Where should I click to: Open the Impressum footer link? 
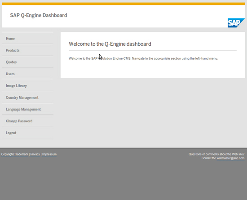coord(49,154)
